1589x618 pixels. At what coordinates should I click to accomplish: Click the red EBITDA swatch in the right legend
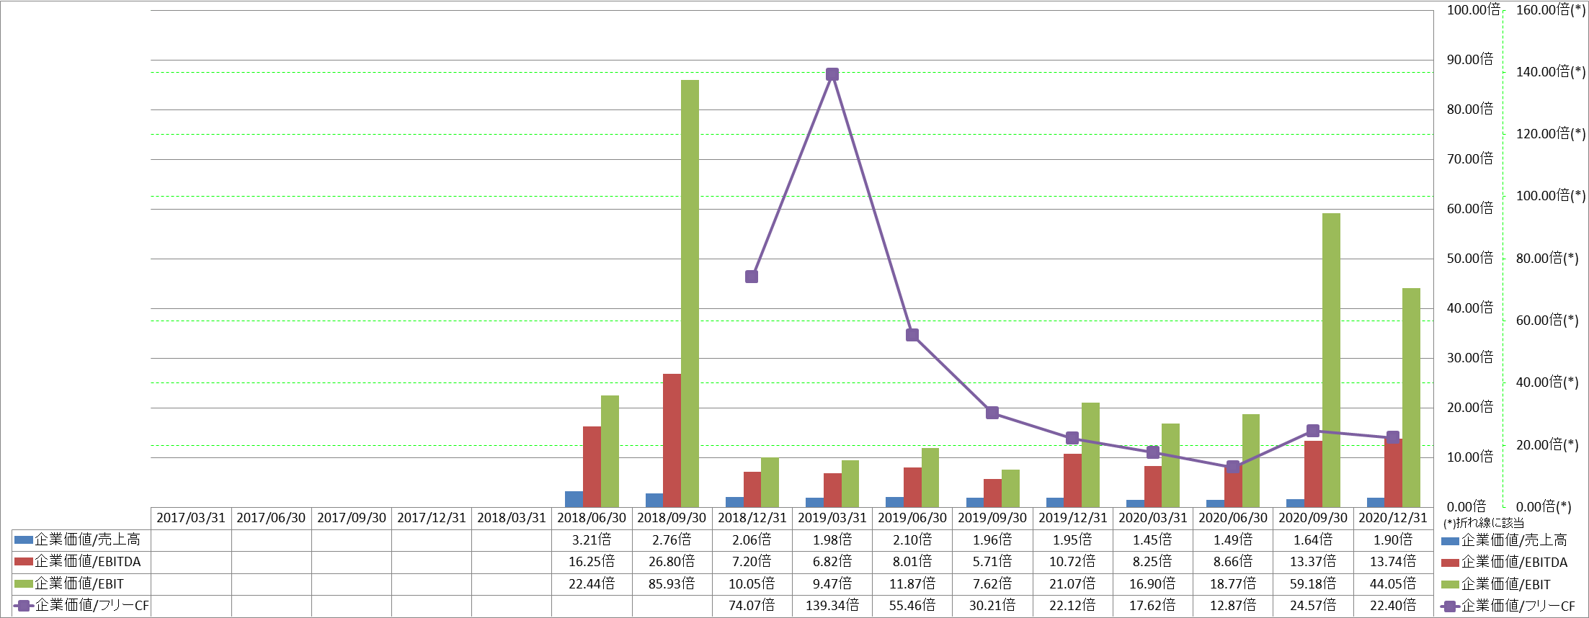coord(1451,563)
